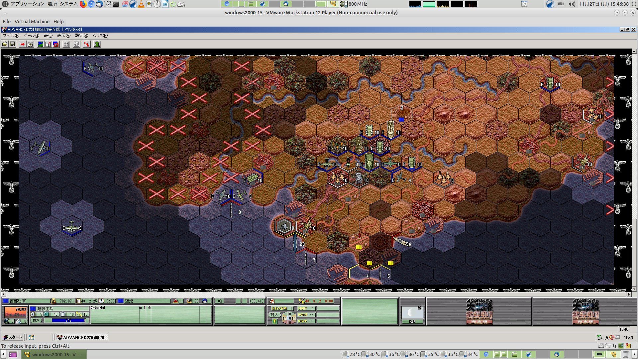Viewport: 638px width, 359px height.
Task: Launch Thunderbird from the top panel
Action: pyautogui.click(x=99, y=4)
